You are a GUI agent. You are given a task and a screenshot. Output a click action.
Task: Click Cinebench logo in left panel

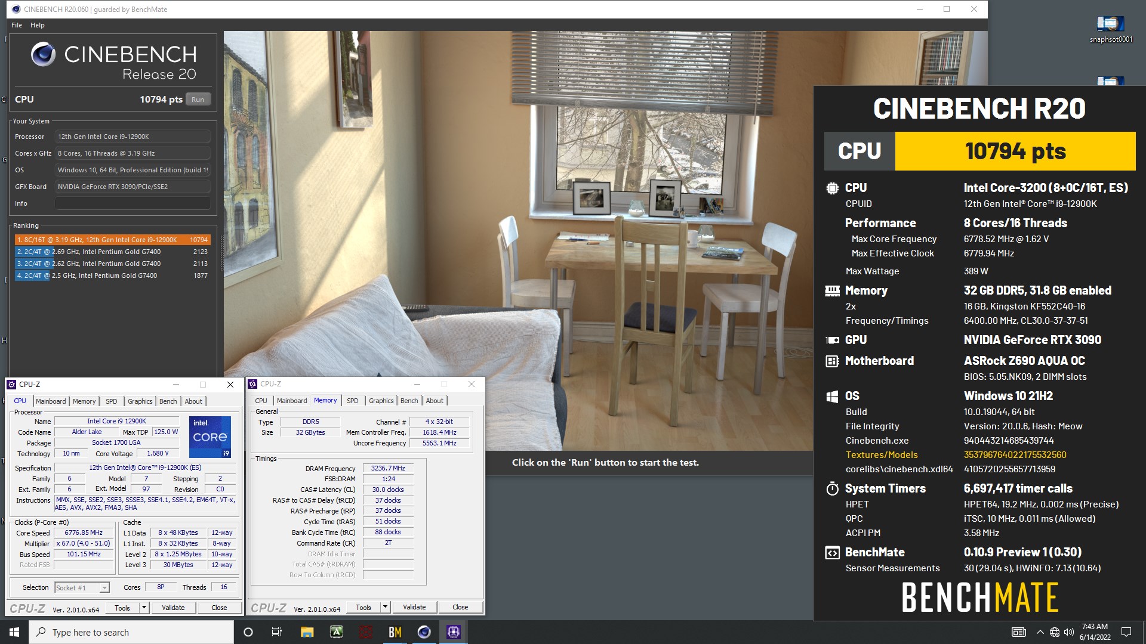click(x=43, y=54)
